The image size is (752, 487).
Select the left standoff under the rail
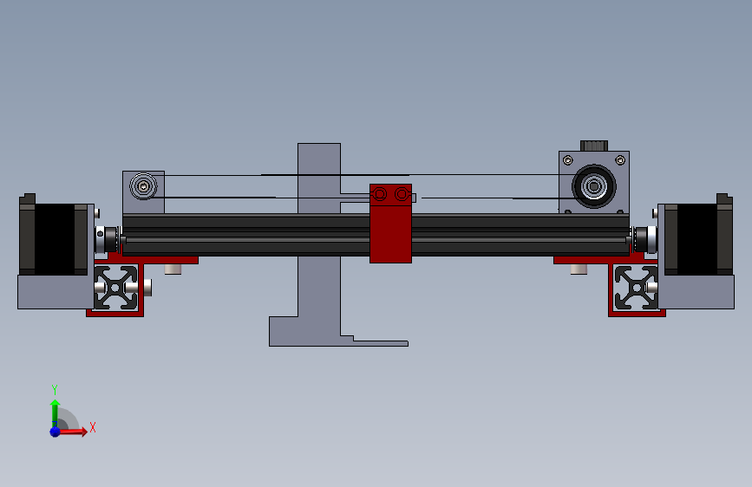tap(173, 269)
